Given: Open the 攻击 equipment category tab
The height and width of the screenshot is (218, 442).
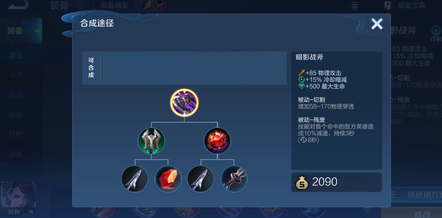Looking at the screenshot, I should click(16, 55).
